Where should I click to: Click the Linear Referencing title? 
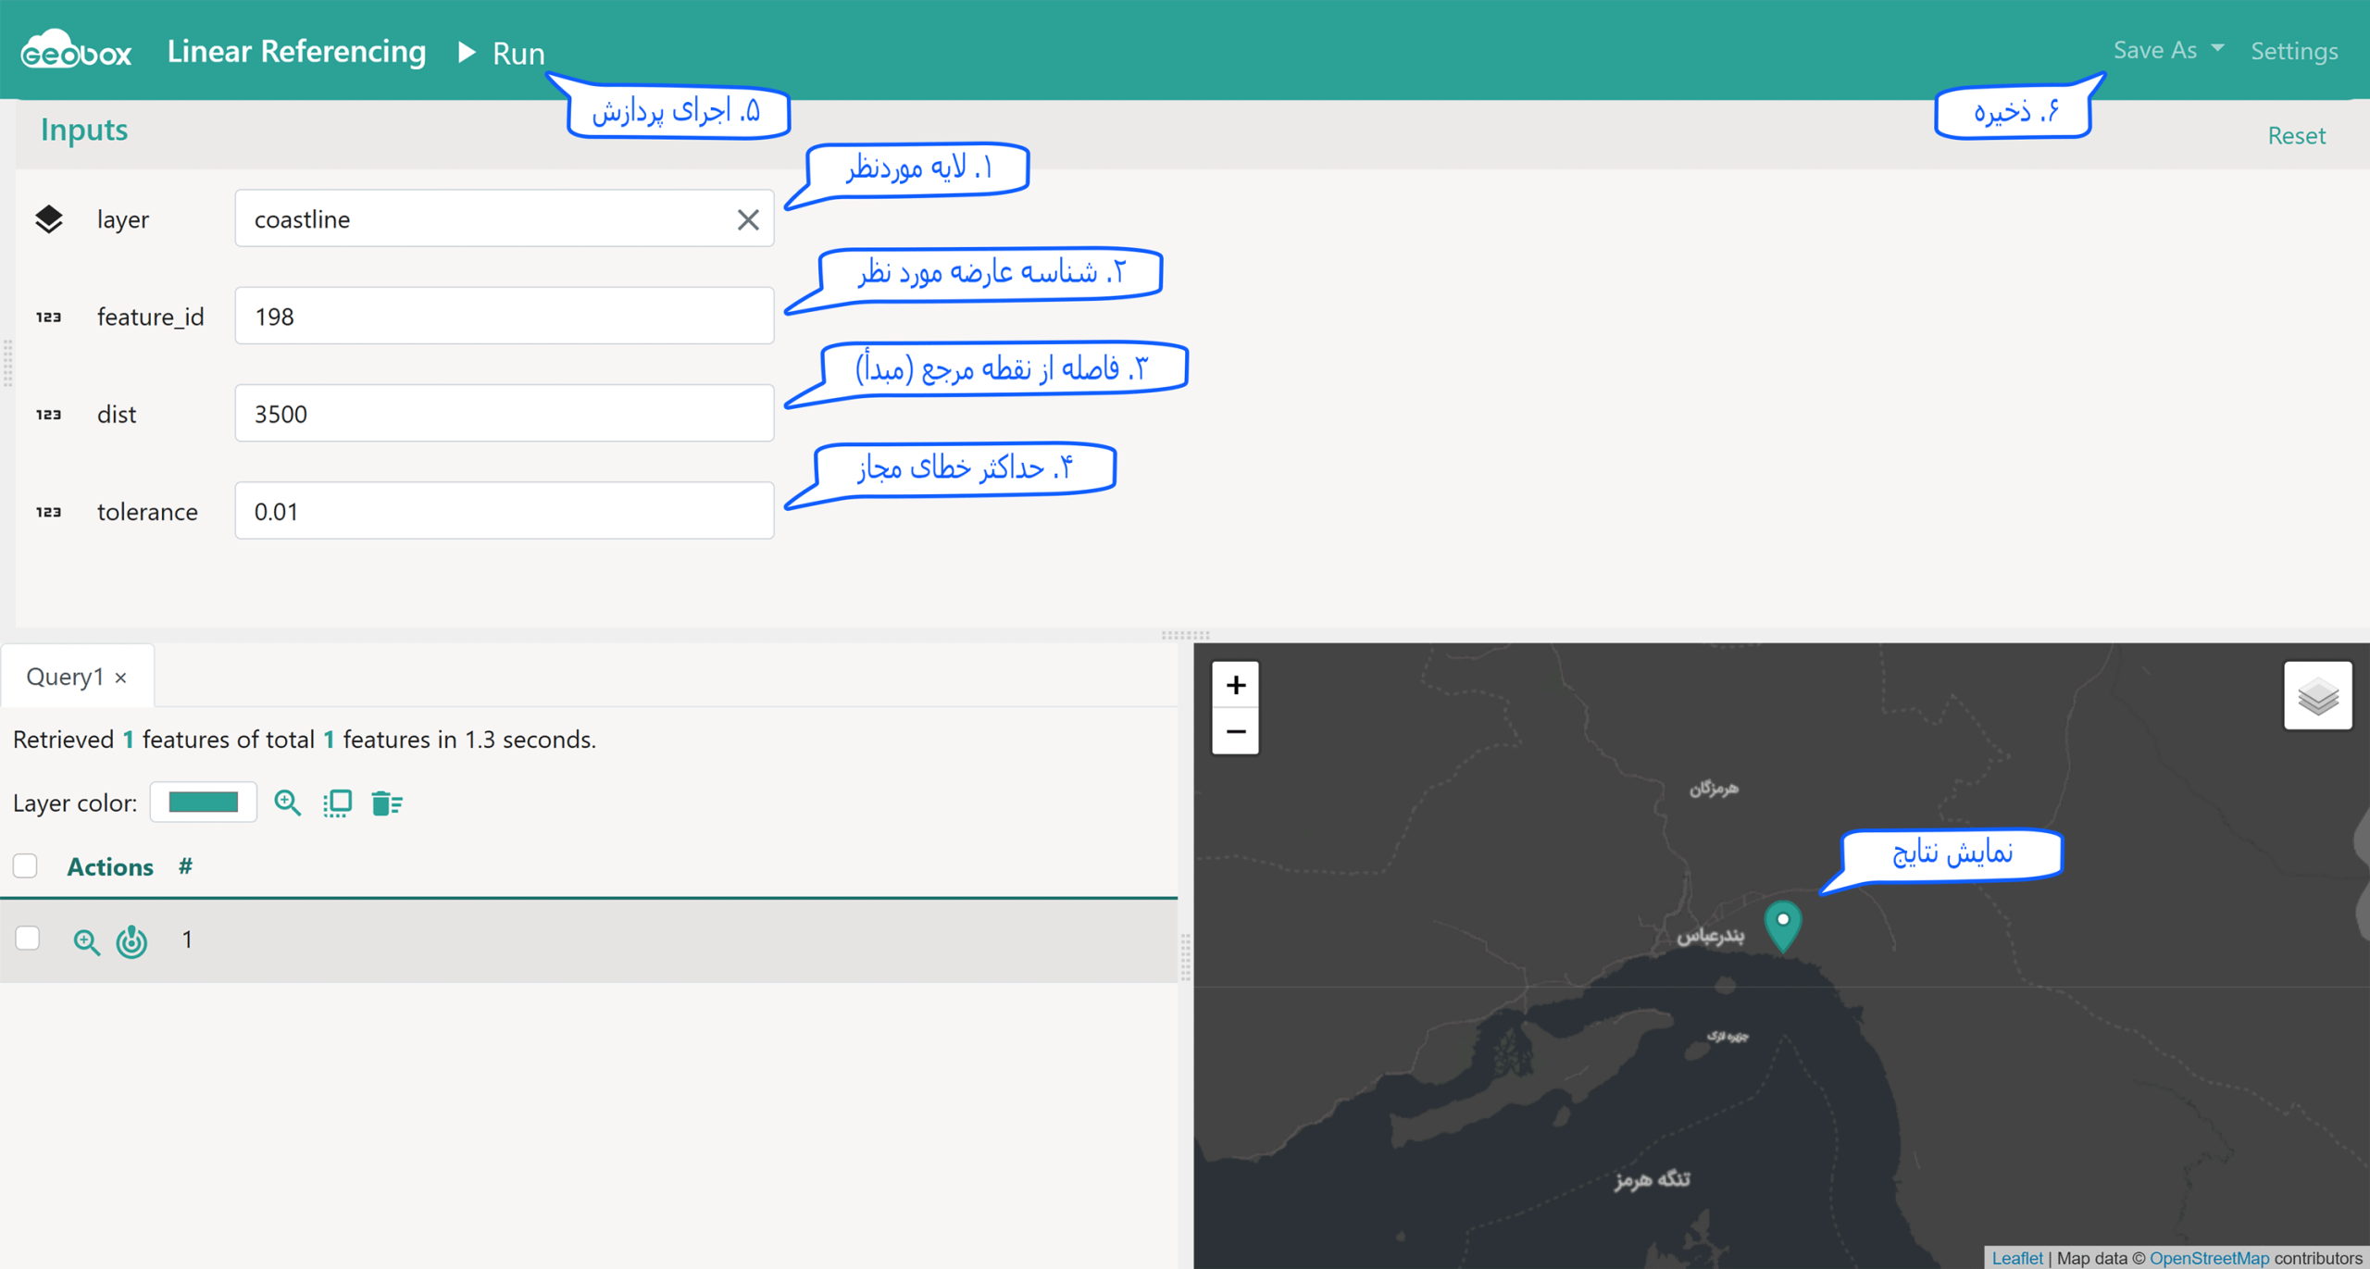click(x=296, y=51)
